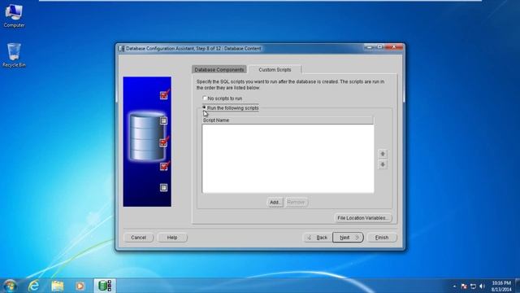Select Run the following scripts option
Image resolution: width=520 pixels, height=293 pixels.
point(231,108)
